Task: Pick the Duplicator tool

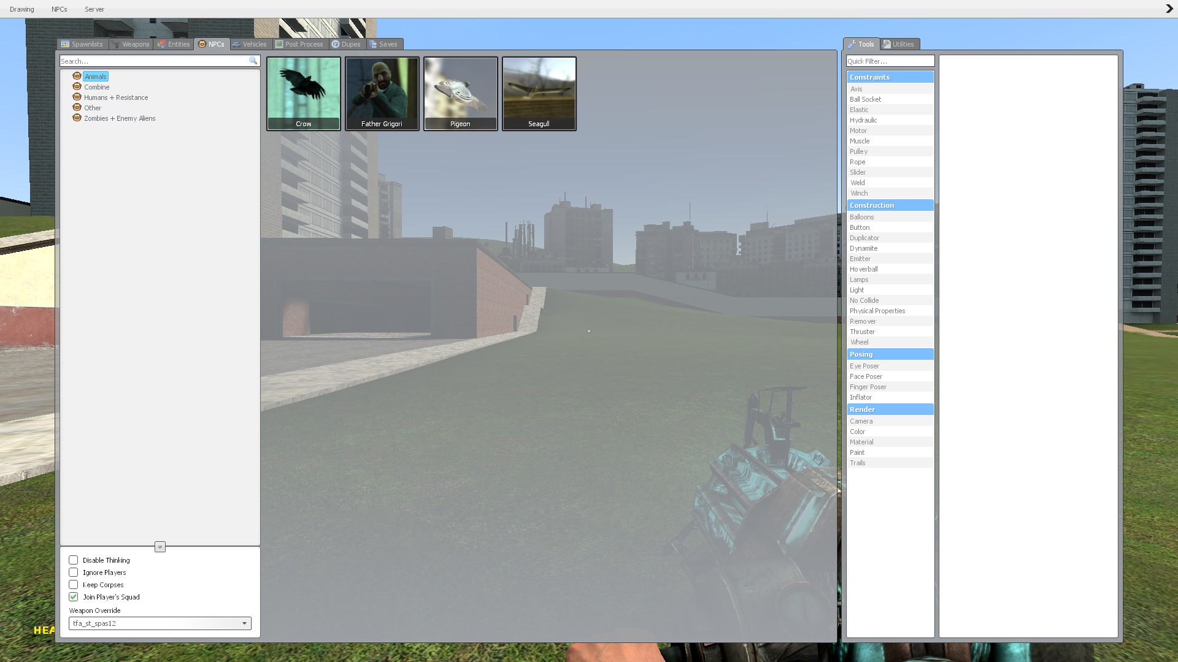Action: click(890, 238)
